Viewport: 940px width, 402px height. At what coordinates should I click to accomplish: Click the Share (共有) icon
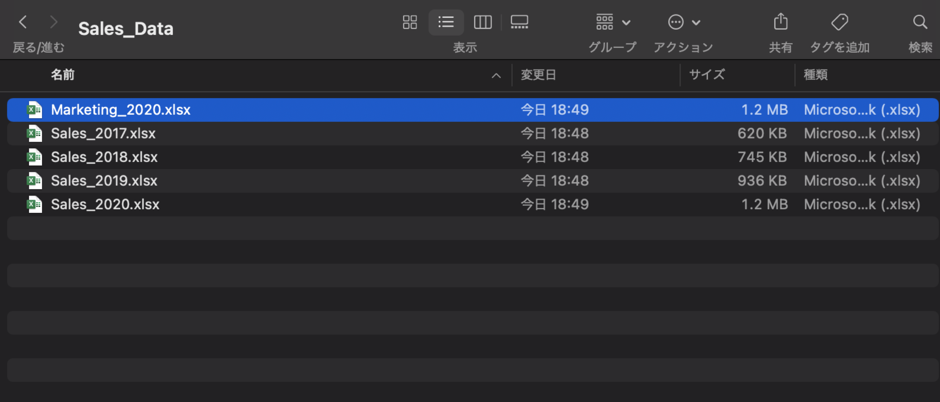[x=781, y=21]
